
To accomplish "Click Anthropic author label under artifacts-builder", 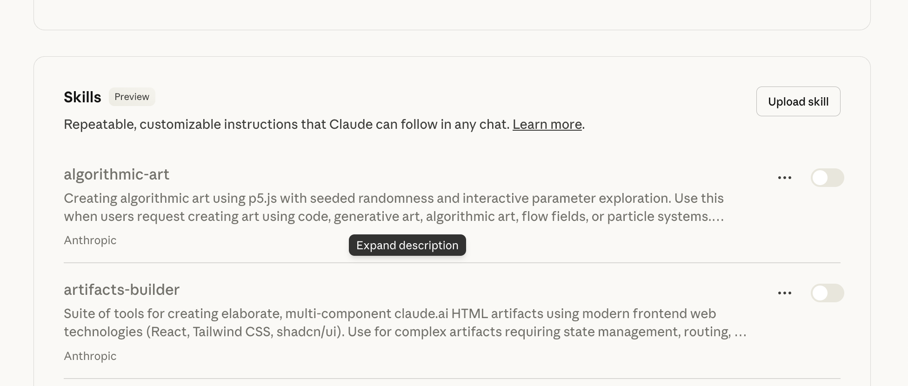I will 90,356.
